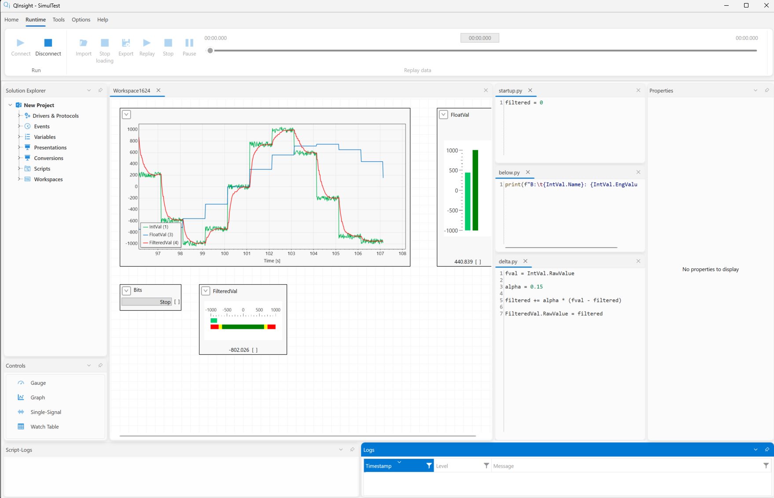This screenshot has height=498, width=774.
Task: Open the FloatVal widget dropdown
Action: (443, 115)
